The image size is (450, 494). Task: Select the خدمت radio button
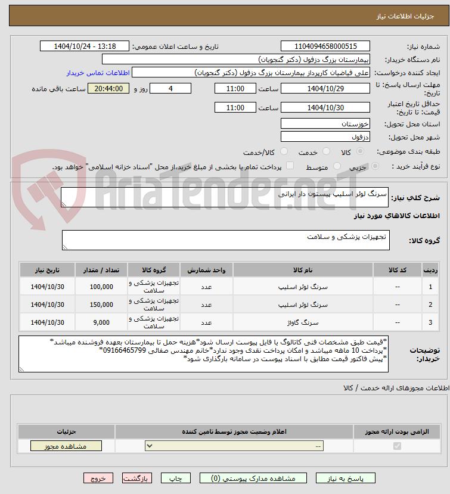[x=326, y=151]
